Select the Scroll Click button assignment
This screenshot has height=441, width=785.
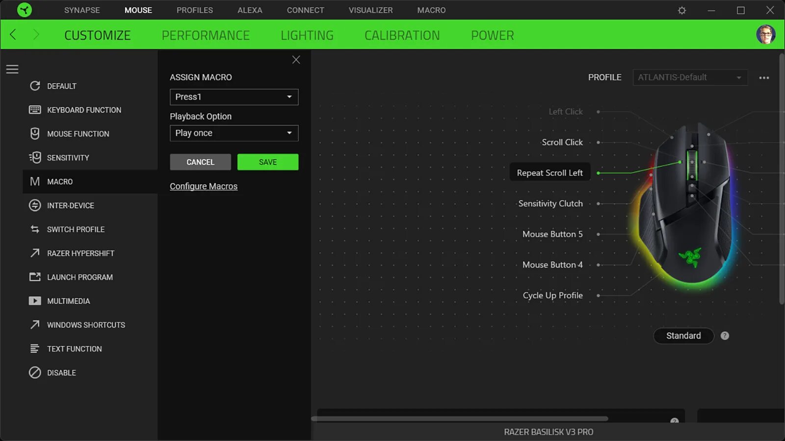pyautogui.click(x=562, y=142)
